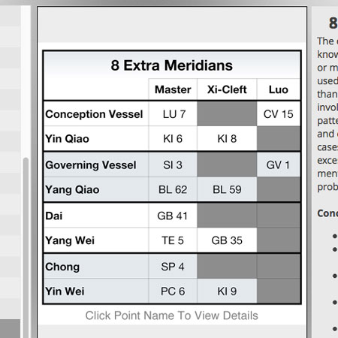Open the TE 5 master point

pyautogui.click(x=173, y=240)
